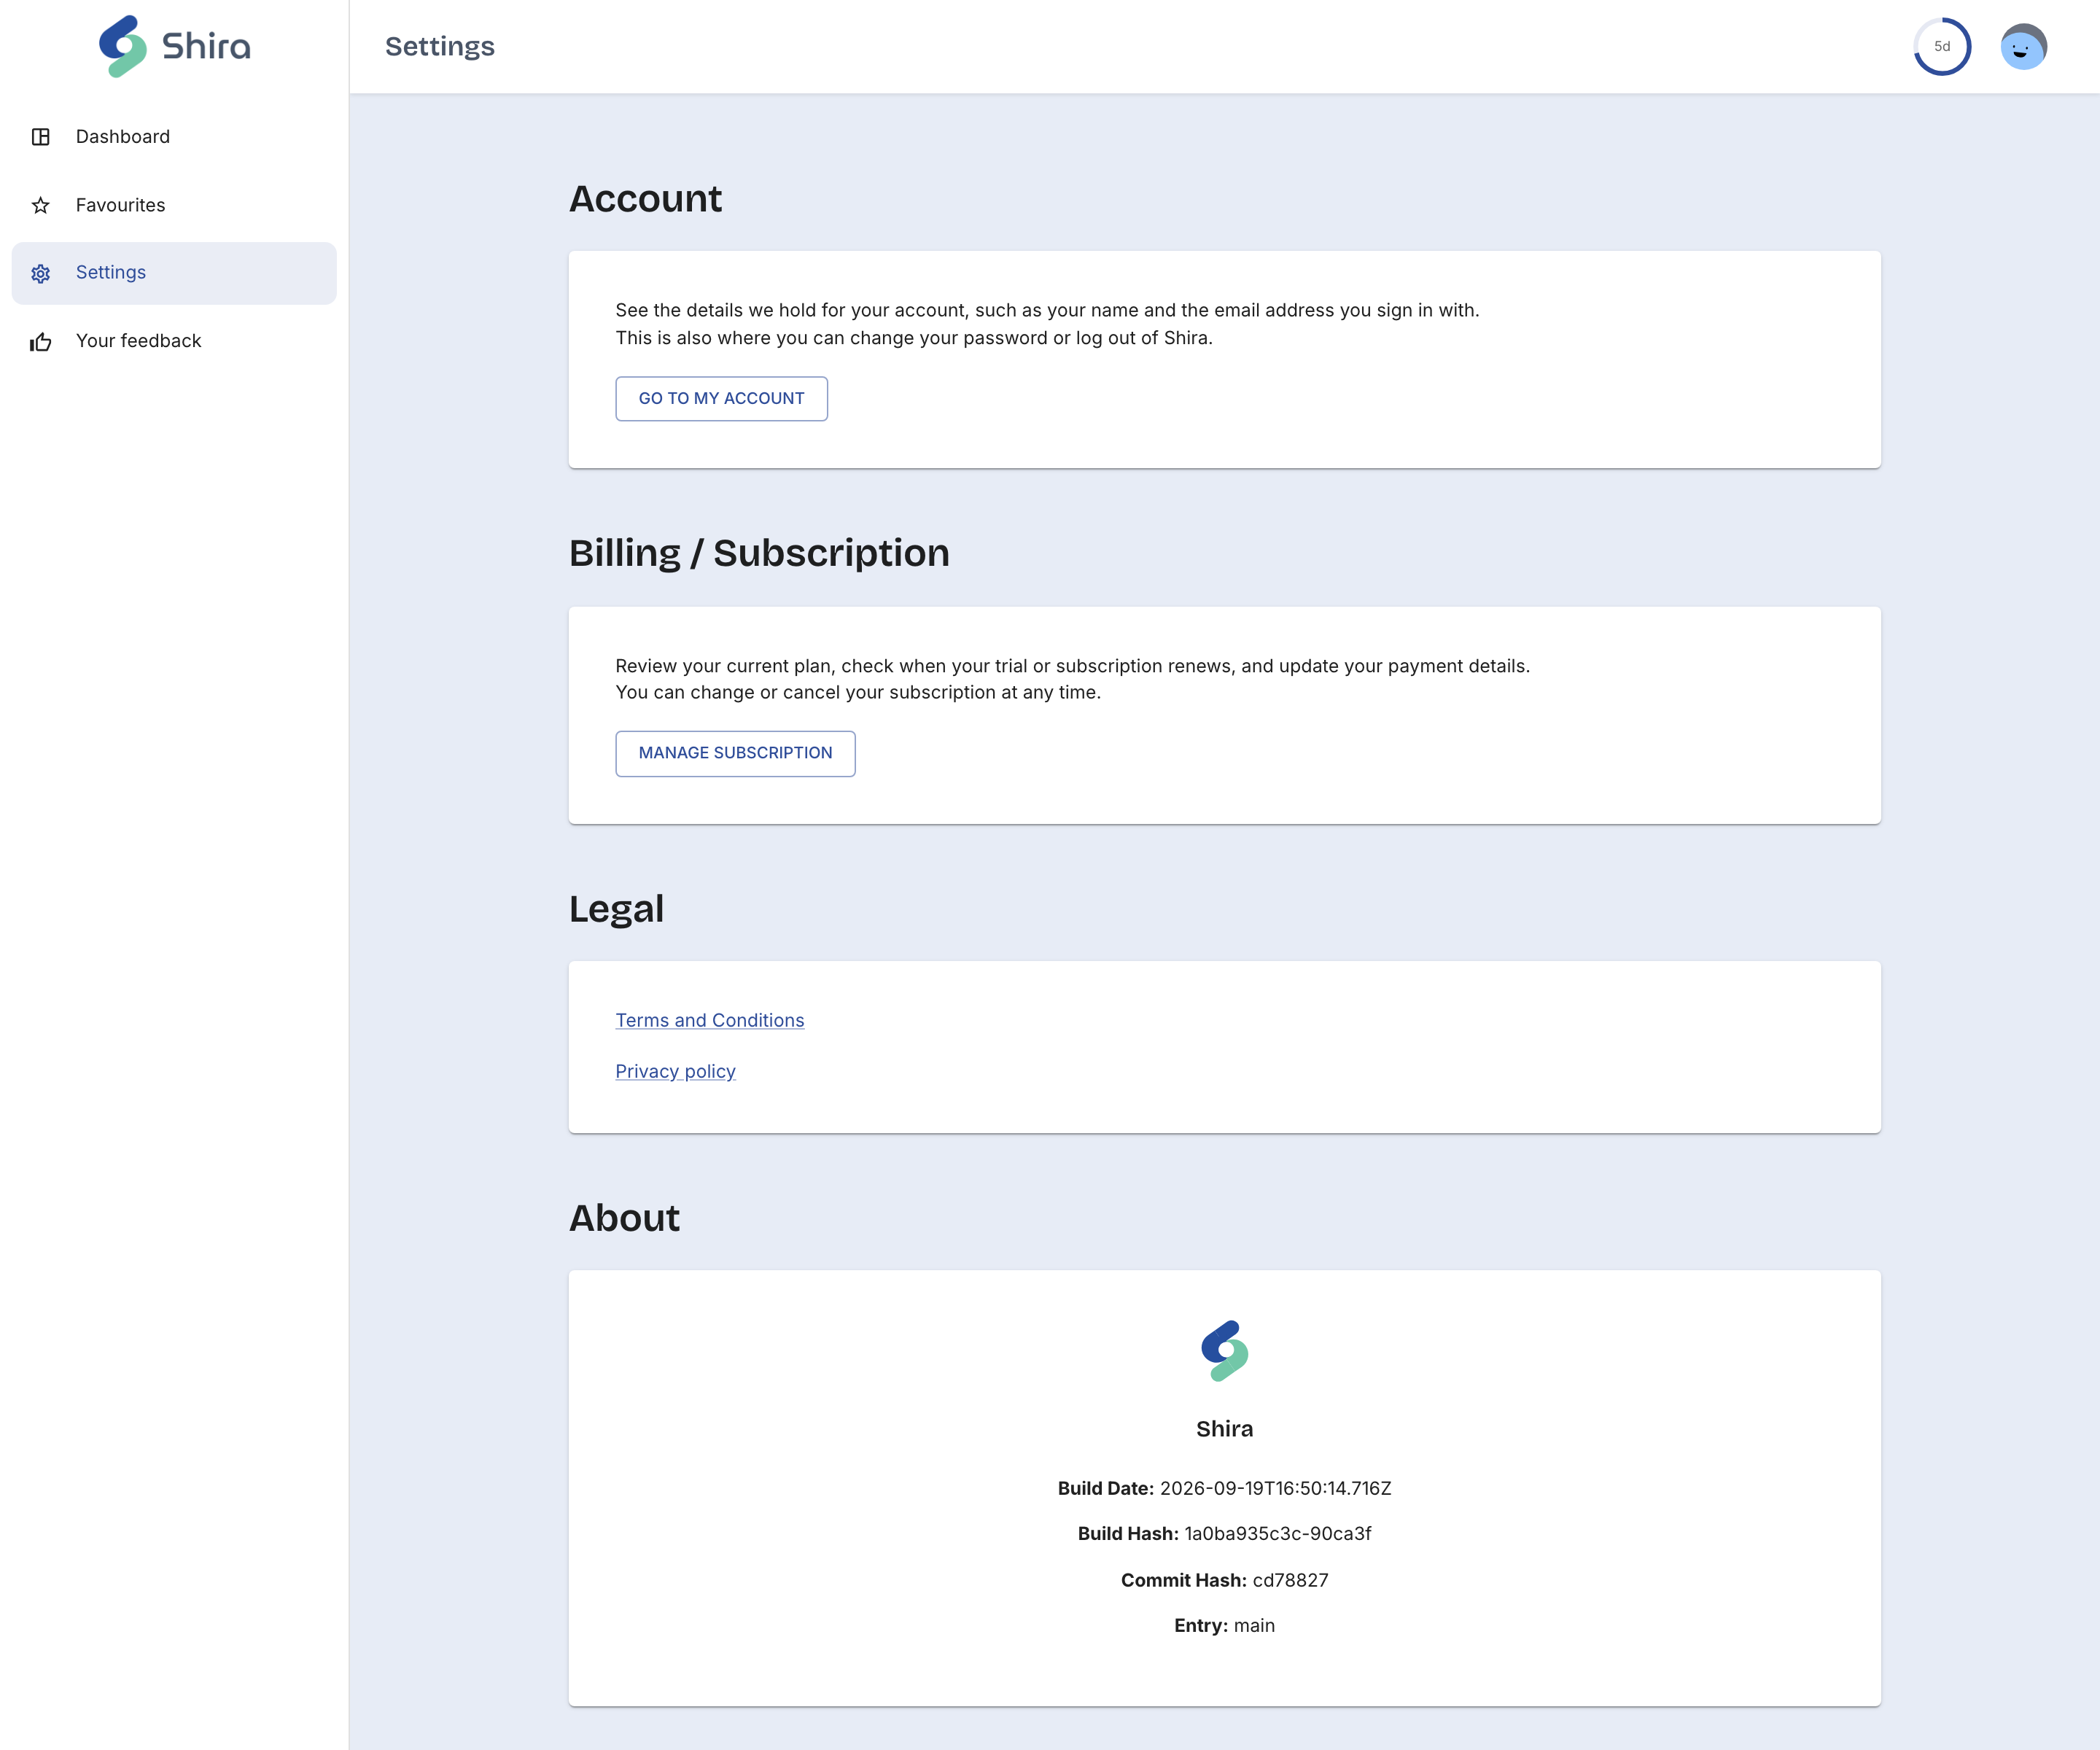Select the Settings sidebar item
2100x1750 pixels.
click(x=174, y=273)
